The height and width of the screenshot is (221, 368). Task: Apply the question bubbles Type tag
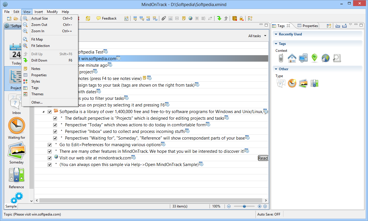coord(281,83)
